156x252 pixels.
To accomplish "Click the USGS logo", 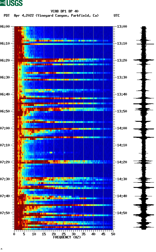I will [11, 3].
